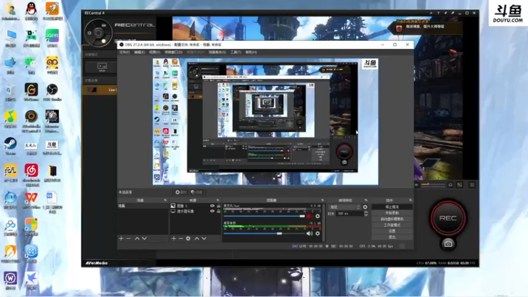Click 桌面音频 volume slider
Image resolution: width=528 pixels, height=297 pixels.
coord(264,234)
